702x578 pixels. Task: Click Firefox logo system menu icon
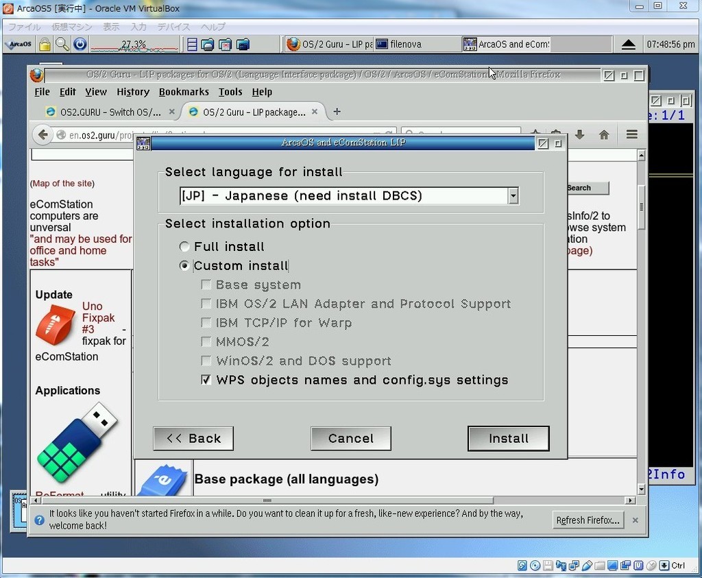tap(36, 75)
